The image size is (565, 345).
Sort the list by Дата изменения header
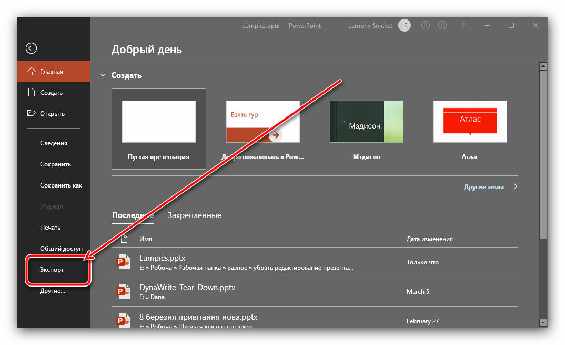(429, 239)
